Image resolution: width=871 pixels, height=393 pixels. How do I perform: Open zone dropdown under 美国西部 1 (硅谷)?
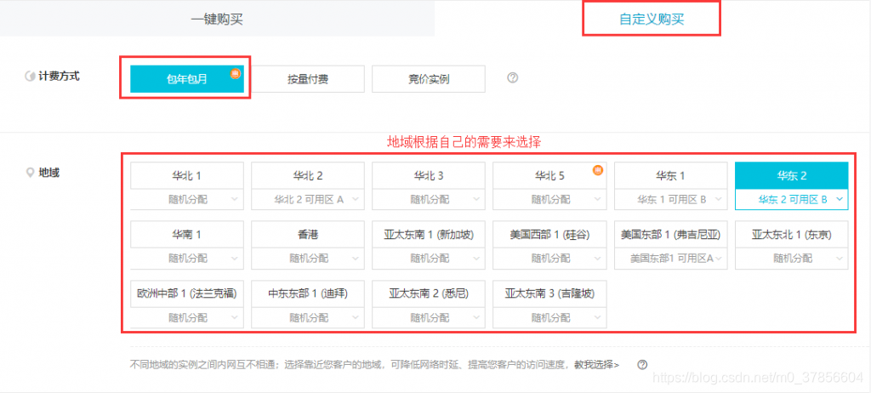coord(549,259)
